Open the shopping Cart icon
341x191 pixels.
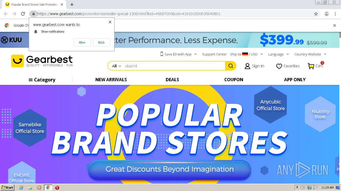point(311,66)
